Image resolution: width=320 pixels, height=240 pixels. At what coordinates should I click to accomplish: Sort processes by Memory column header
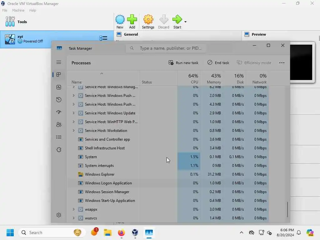point(212,78)
